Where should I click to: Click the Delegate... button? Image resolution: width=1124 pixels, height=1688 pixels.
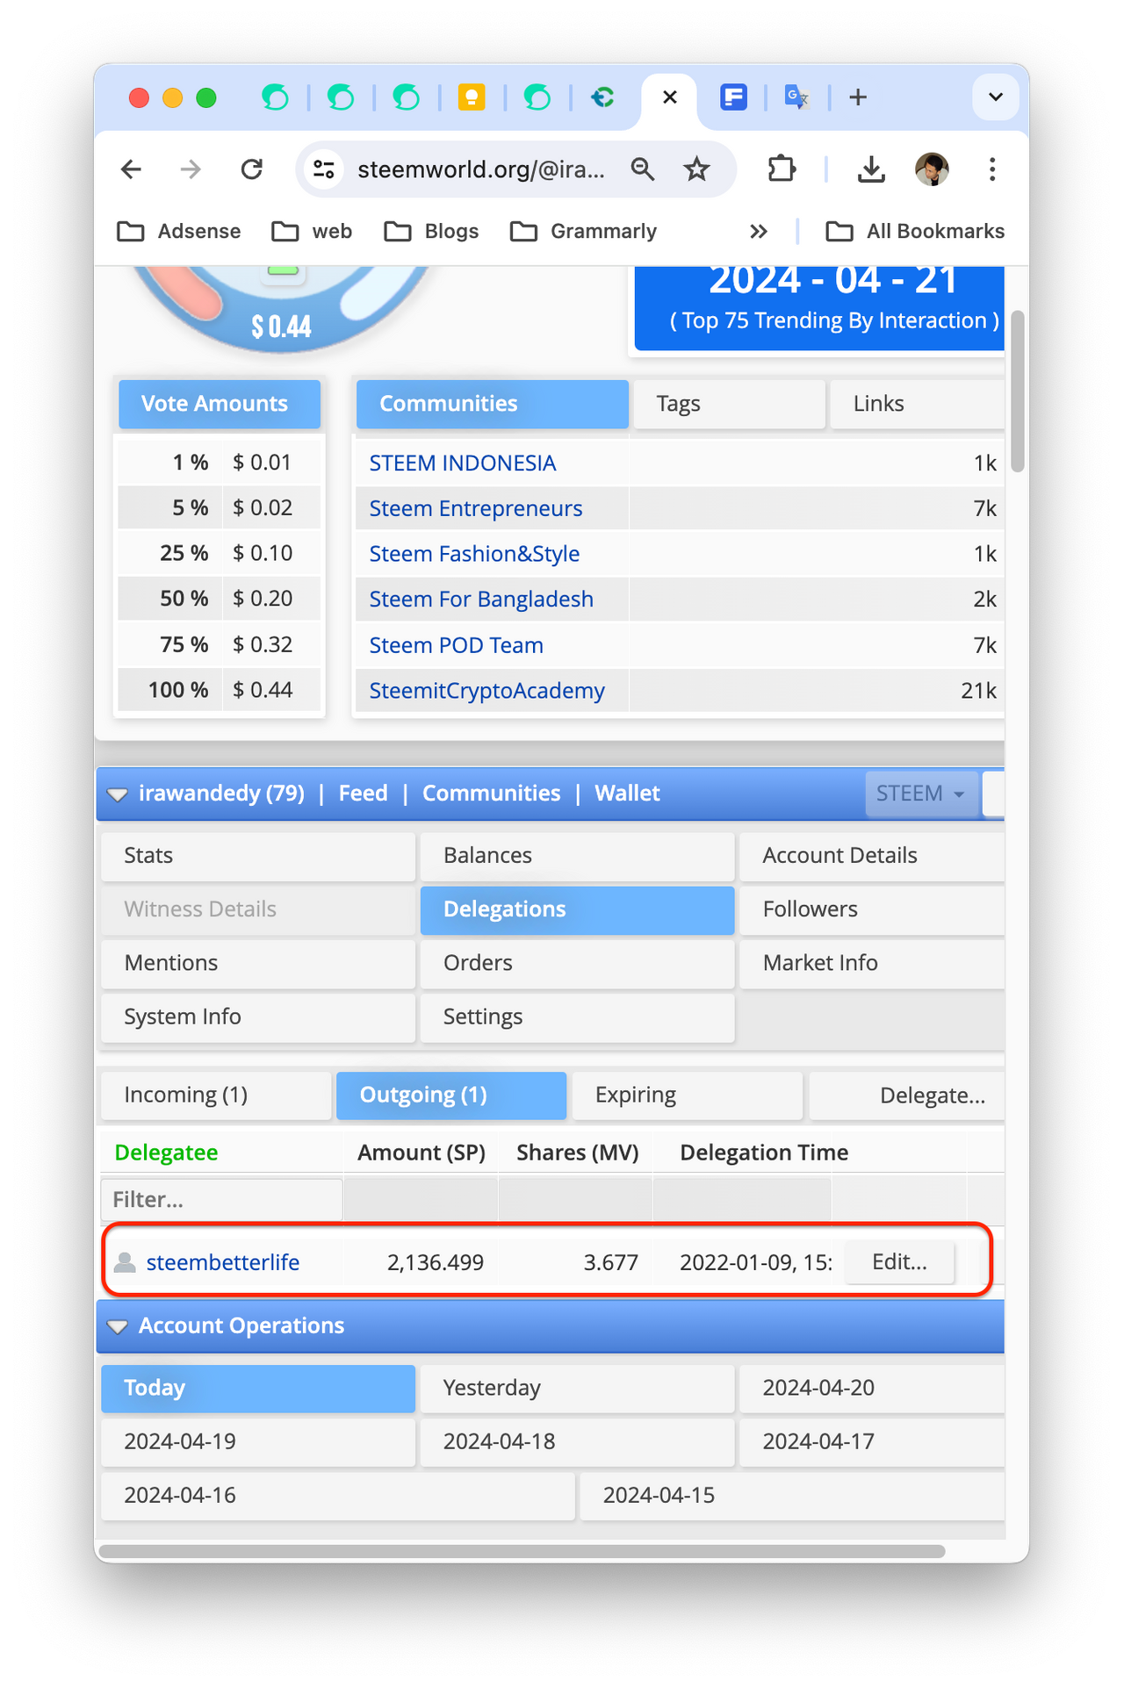click(907, 1095)
